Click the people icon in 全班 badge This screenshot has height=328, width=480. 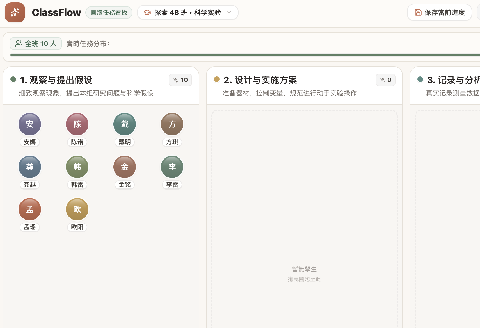pos(19,44)
